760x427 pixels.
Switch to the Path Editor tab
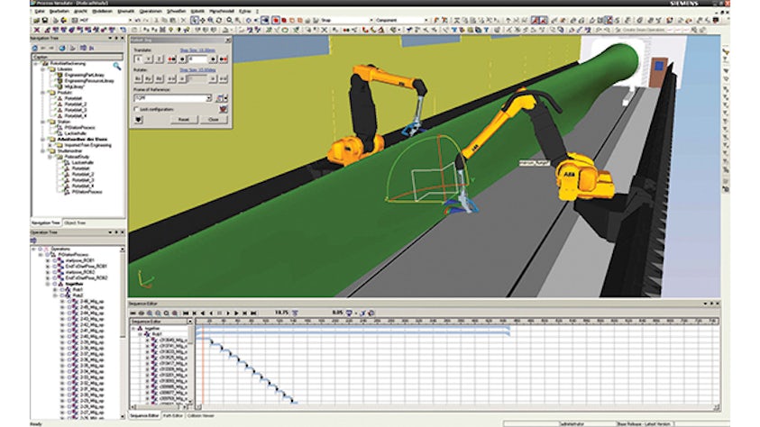coord(173,416)
